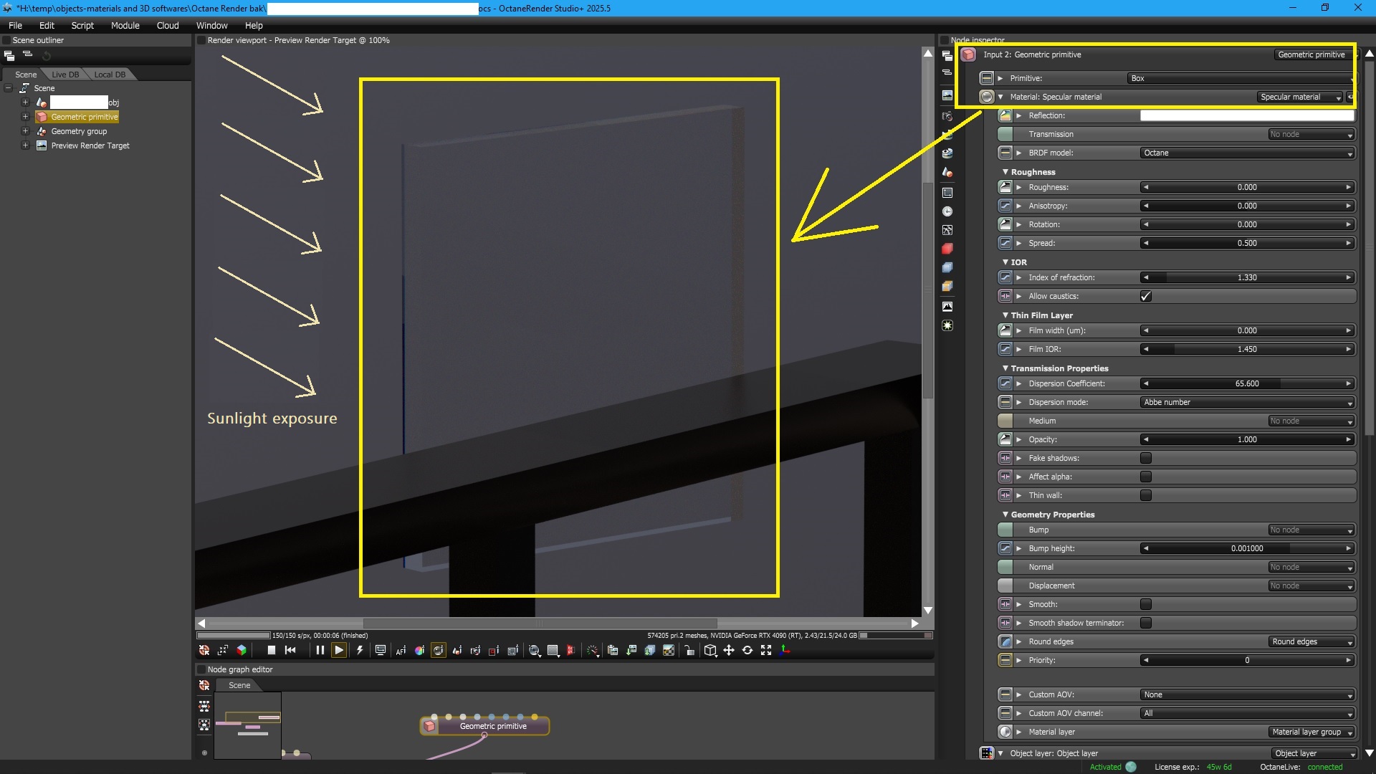This screenshot has width=1376, height=774.
Task: Open the BRDF model dropdown
Action: (1246, 153)
